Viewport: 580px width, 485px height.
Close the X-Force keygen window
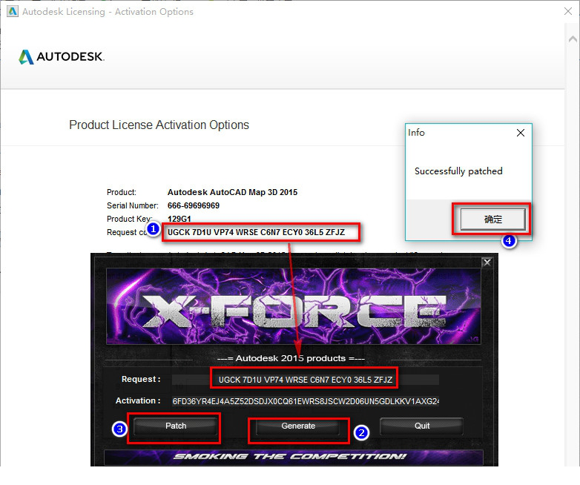pyautogui.click(x=487, y=263)
